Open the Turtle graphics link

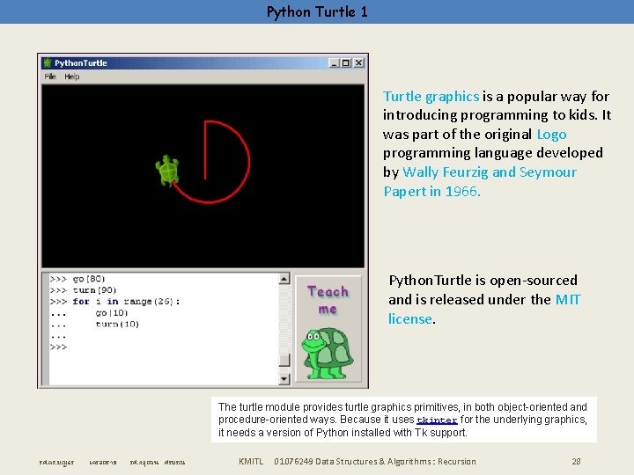coord(431,97)
